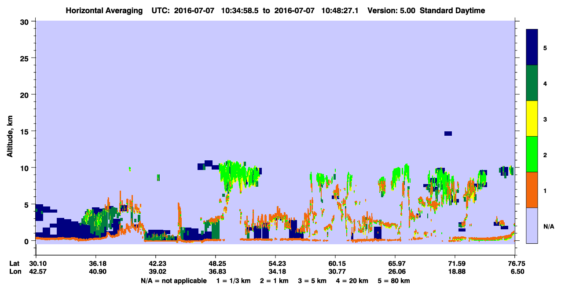
Task: Click the legend text '1 = 1/3 km'
Action: coord(233,281)
